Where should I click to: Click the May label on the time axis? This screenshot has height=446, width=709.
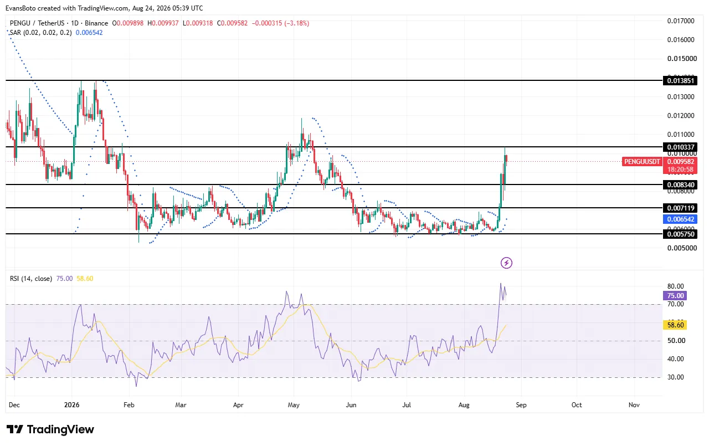294,405
